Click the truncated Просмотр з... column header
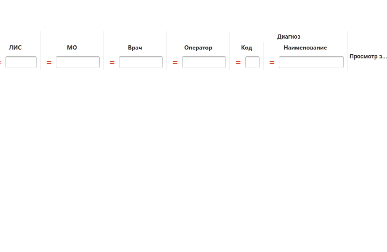Viewport: 387px width, 252px height. (x=368, y=56)
